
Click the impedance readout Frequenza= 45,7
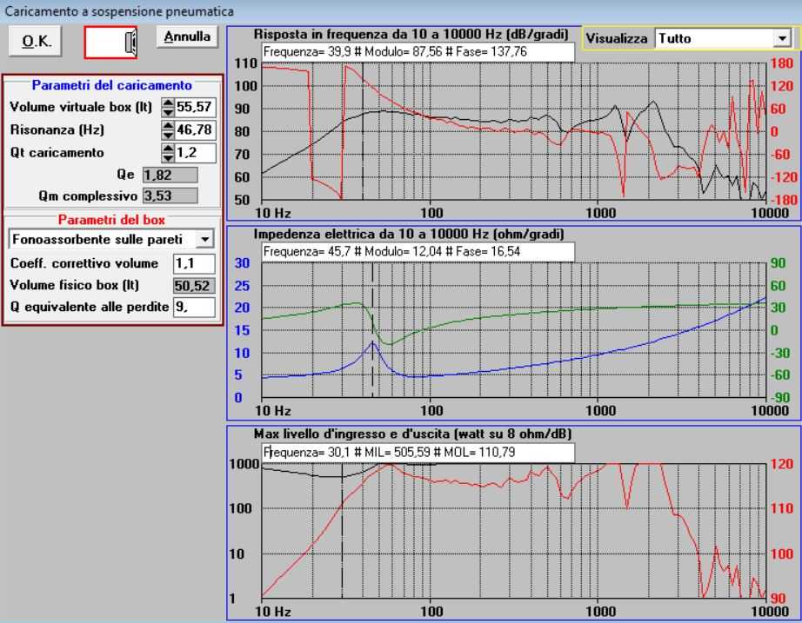pyautogui.click(x=418, y=251)
